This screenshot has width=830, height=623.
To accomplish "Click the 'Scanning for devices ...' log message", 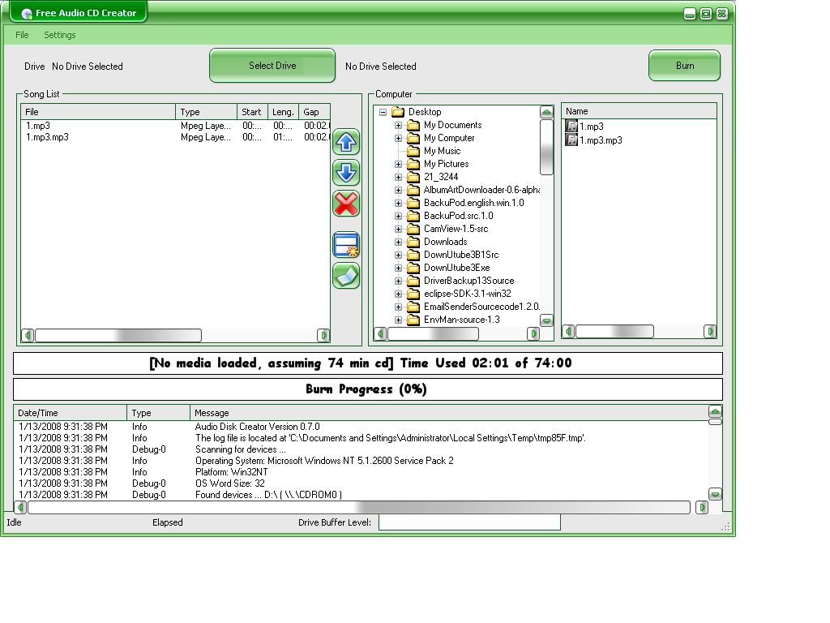I will [240, 449].
